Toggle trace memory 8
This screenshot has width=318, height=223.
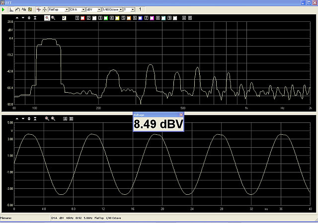(x=158, y=18)
